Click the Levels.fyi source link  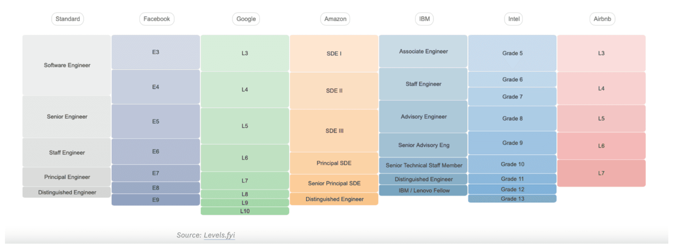[219, 235]
